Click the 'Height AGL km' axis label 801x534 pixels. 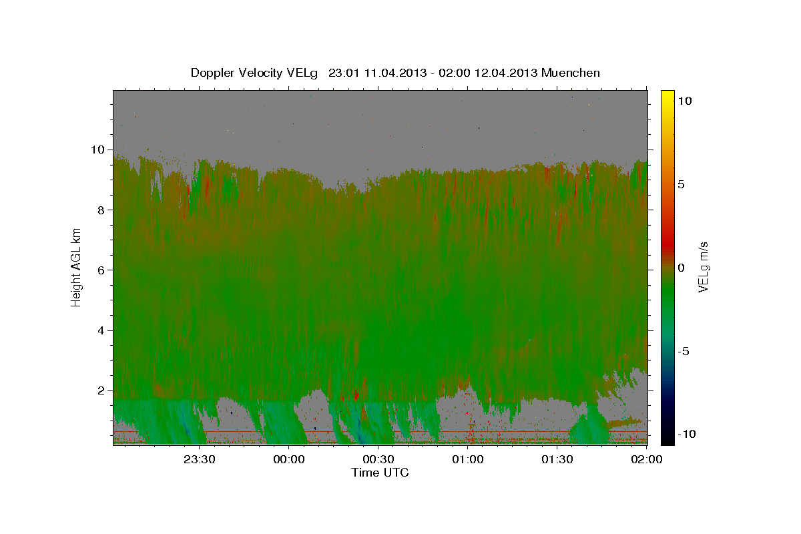point(77,267)
